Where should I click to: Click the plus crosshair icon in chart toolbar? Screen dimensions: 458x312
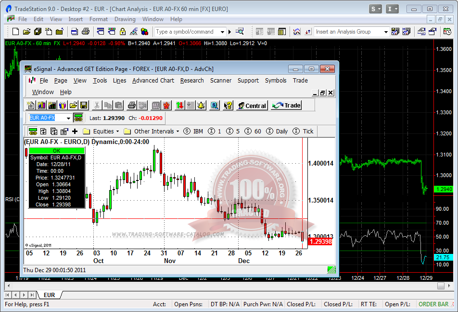tap(75, 131)
